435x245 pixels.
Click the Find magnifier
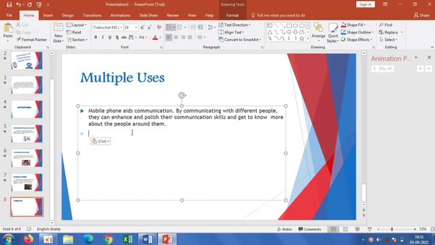coord(385,24)
